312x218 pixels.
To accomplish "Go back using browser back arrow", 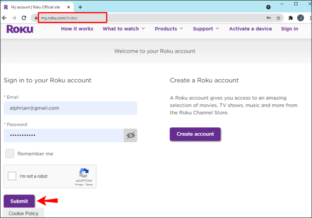I will click(x=5, y=18).
